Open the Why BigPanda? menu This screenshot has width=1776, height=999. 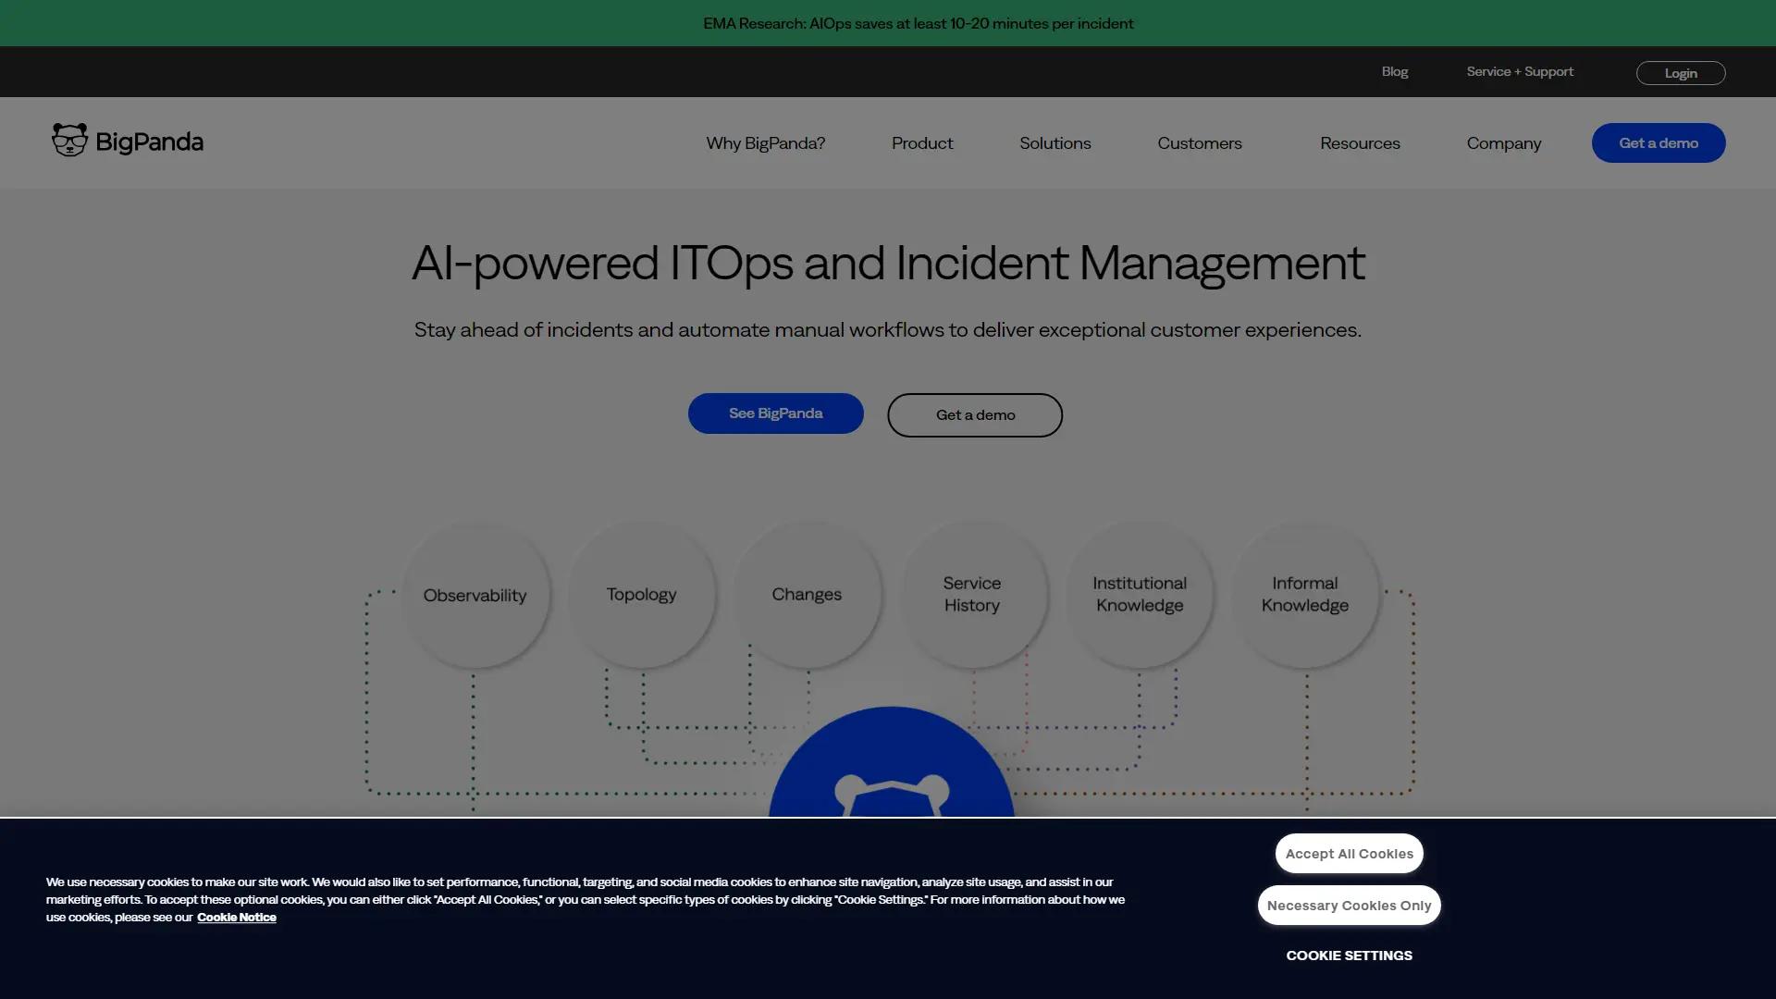point(765,143)
